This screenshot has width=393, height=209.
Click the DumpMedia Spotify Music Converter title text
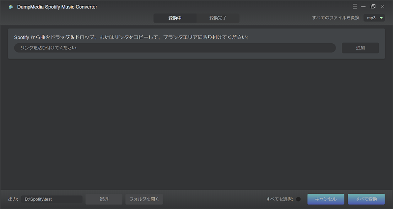pos(57,7)
